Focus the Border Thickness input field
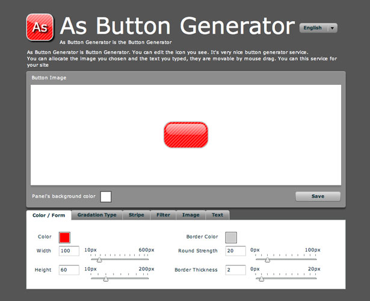The width and height of the screenshot is (370, 301). point(235,270)
